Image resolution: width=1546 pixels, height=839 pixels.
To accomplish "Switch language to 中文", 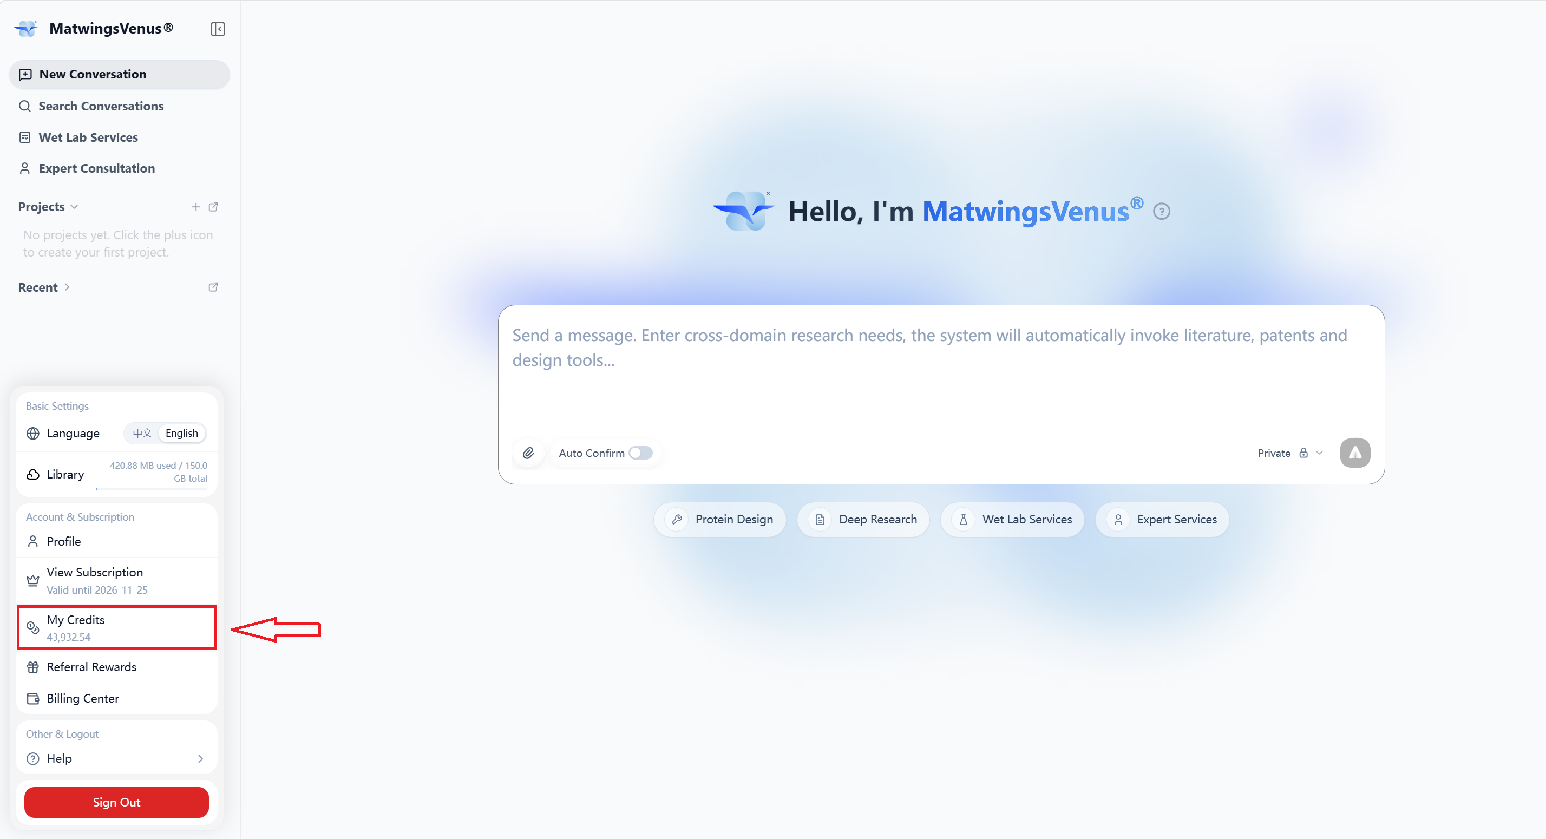I will click(x=142, y=434).
